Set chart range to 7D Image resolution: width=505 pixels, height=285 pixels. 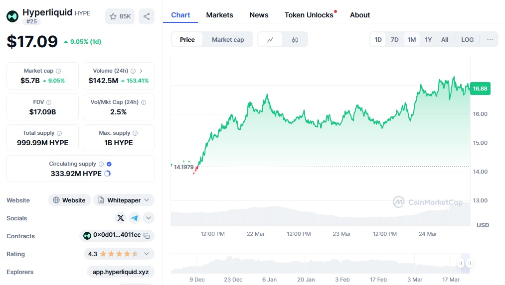394,39
